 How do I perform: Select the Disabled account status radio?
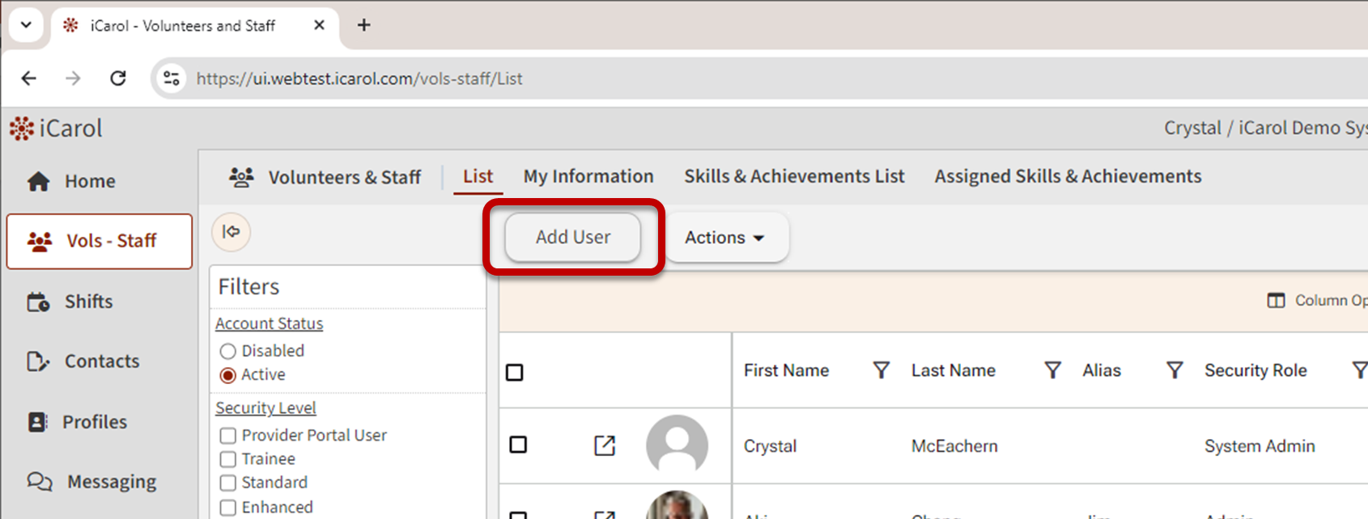point(228,351)
